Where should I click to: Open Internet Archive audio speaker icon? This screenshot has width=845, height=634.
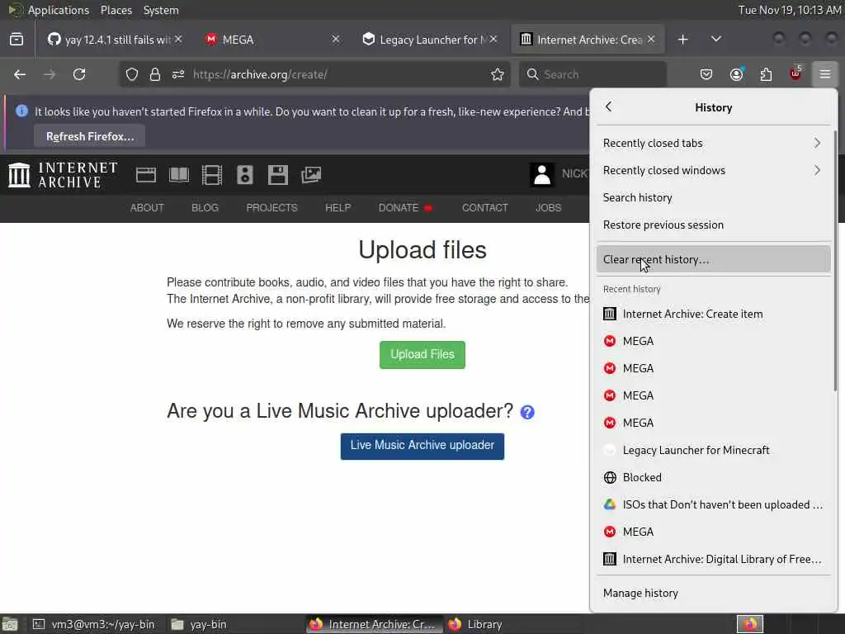pyautogui.click(x=244, y=175)
